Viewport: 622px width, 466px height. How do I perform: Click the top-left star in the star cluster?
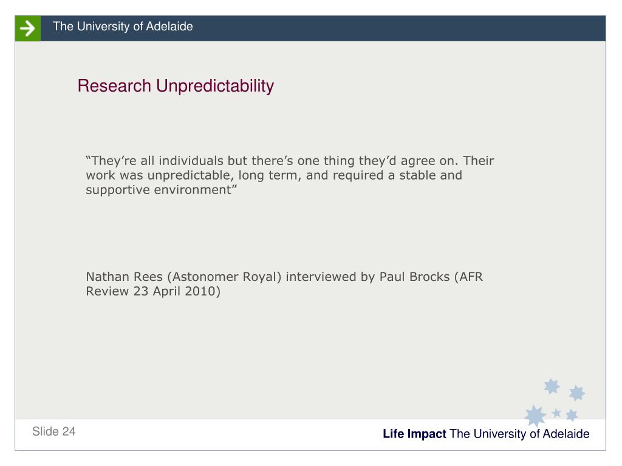click(x=552, y=386)
